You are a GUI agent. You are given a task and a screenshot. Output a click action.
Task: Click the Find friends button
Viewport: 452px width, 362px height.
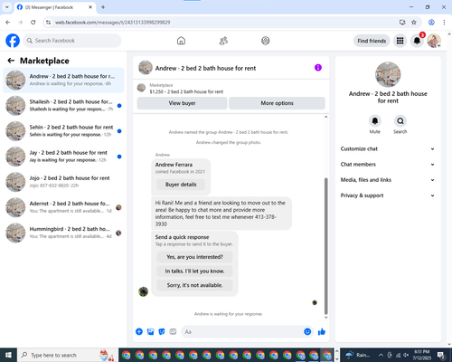pos(372,41)
